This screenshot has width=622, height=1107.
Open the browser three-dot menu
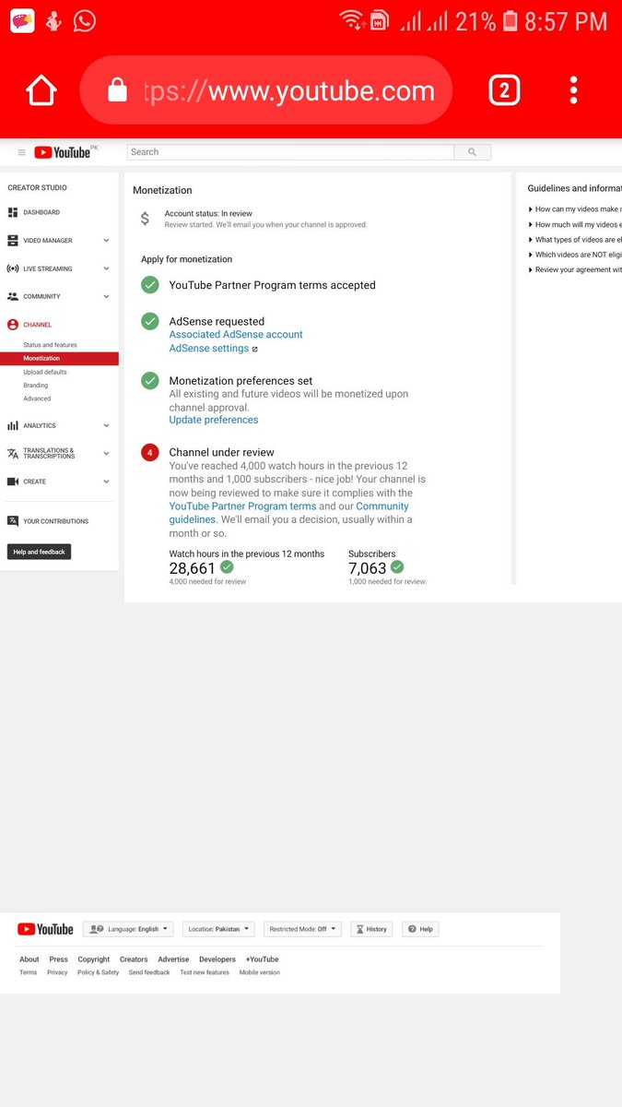[573, 90]
